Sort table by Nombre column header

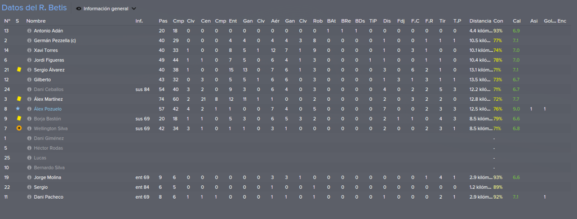click(36, 21)
